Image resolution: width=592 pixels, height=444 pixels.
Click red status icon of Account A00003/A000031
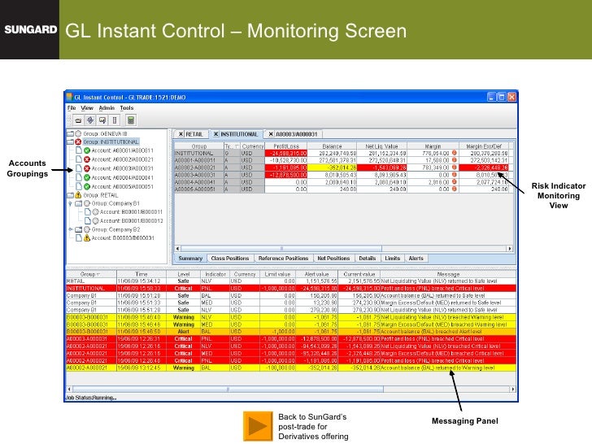[87, 168]
